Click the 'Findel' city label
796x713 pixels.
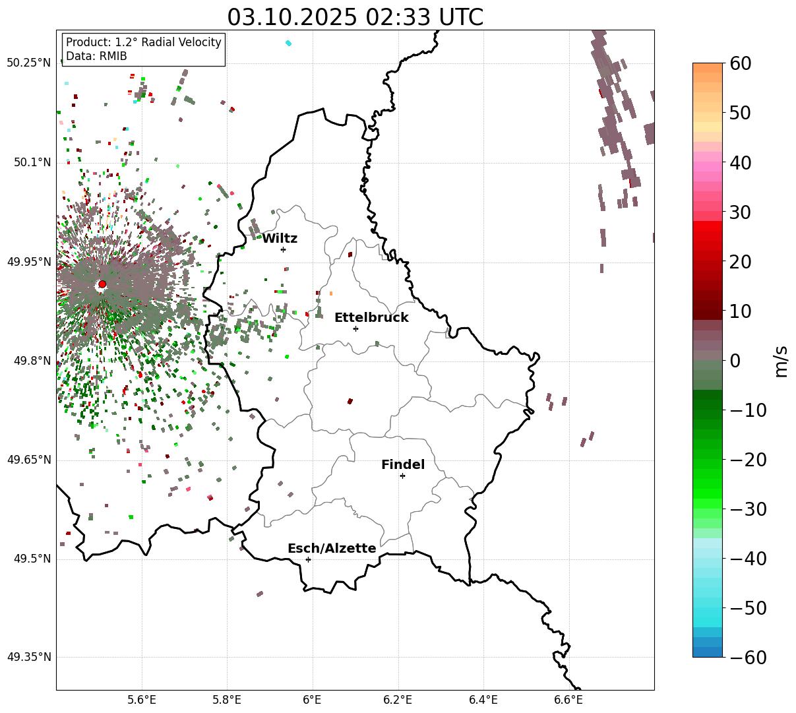click(403, 464)
